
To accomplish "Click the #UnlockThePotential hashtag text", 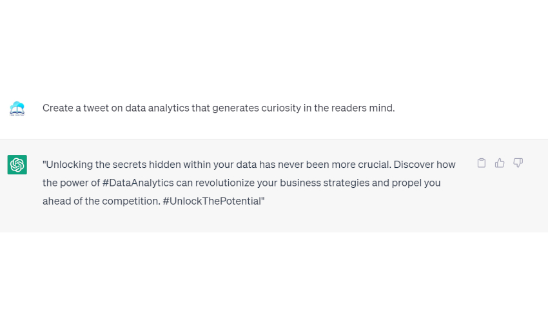I will click(213, 201).
